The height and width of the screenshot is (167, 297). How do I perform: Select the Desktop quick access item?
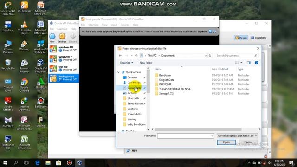click(132, 77)
